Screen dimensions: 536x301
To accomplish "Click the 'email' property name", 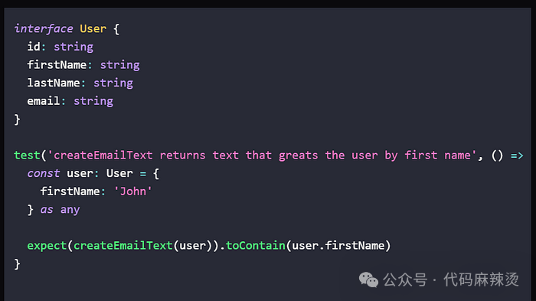I will [x=44, y=101].
